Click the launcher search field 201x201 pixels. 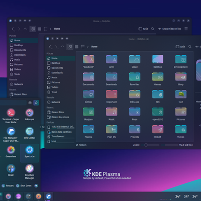pos(13,103)
